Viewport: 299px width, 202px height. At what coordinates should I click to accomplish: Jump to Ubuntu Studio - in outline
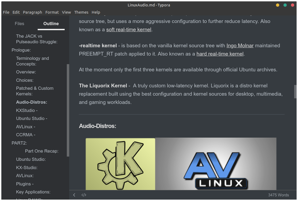(x=32, y=119)
